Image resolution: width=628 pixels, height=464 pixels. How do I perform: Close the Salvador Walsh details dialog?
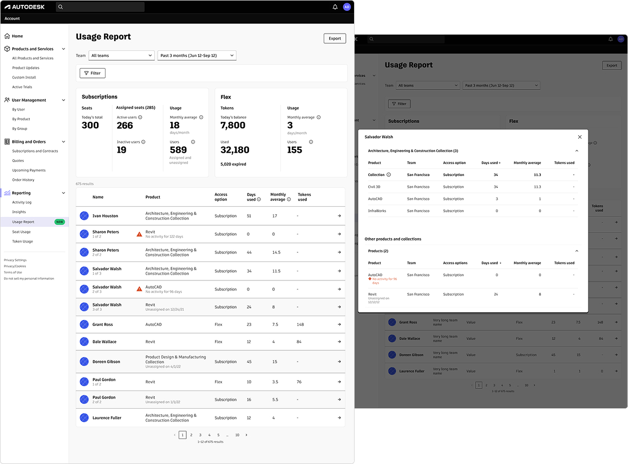point(580,137)
